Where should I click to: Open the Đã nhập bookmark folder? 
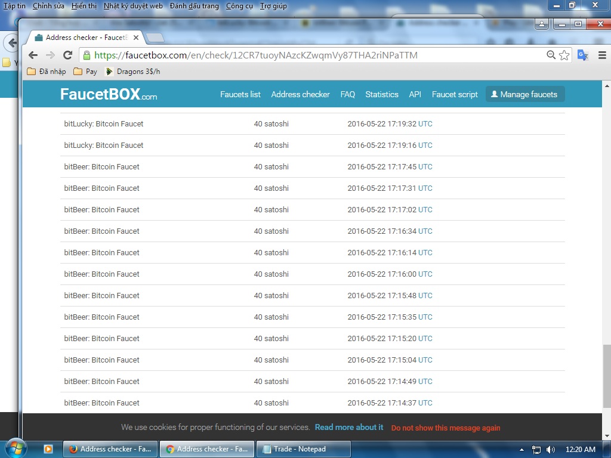[x=47, y=72]
